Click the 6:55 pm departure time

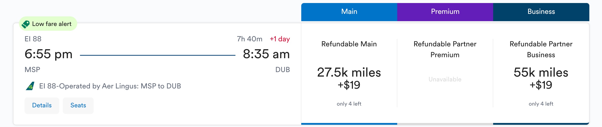tap(48, 54)
